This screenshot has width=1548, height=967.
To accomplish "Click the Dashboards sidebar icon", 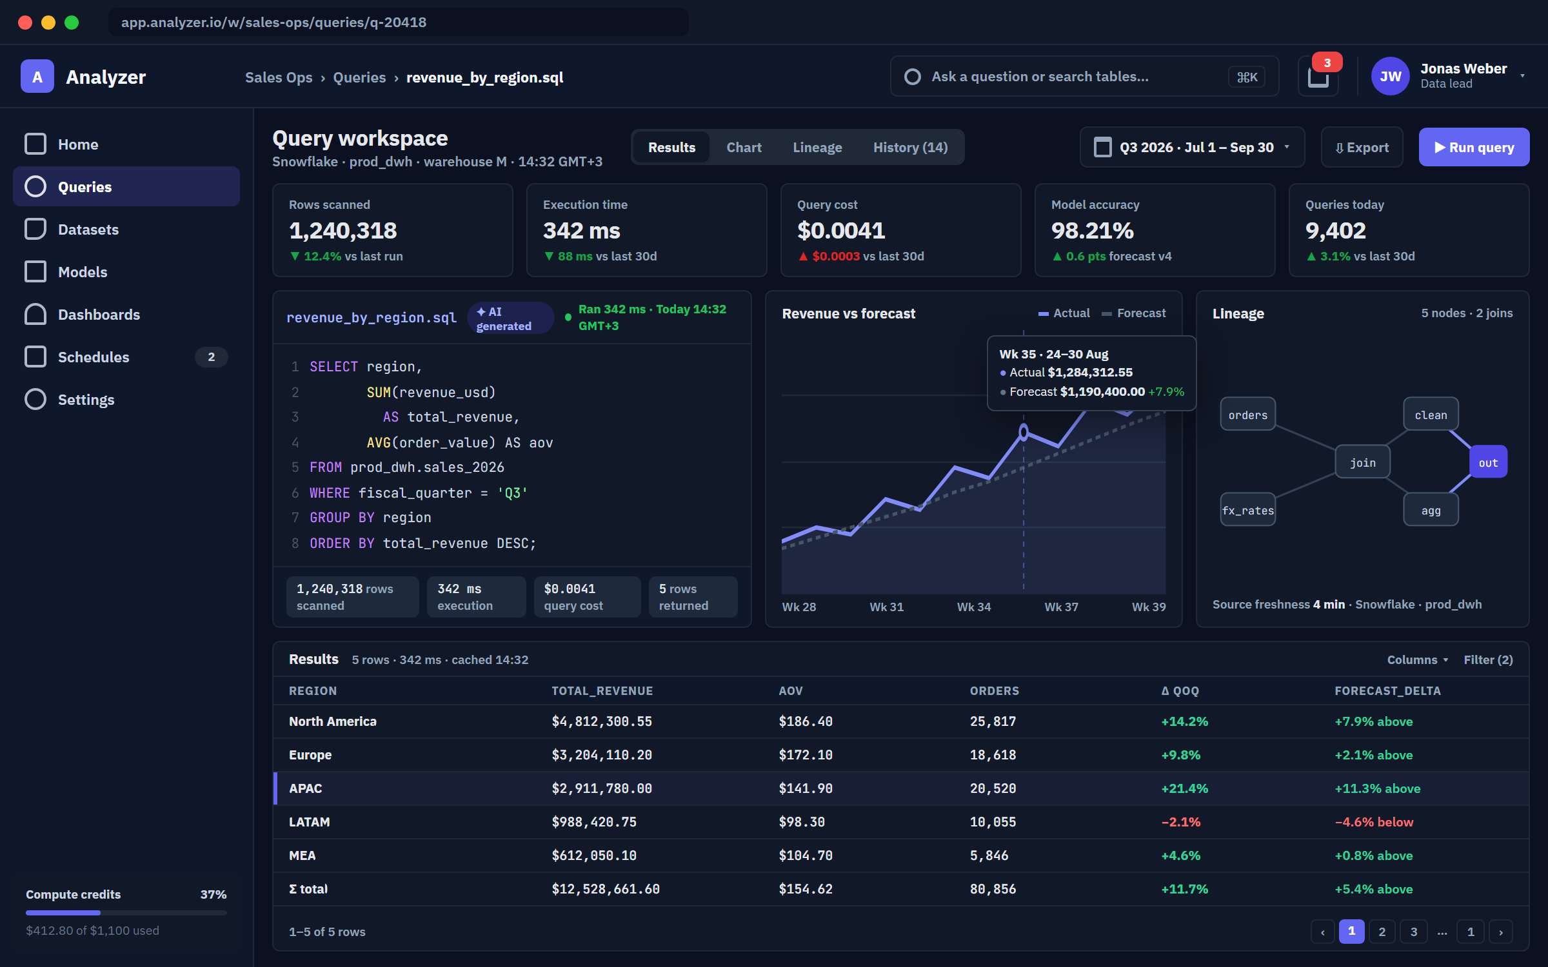I will pyautogui.click(x=35, y=314).
